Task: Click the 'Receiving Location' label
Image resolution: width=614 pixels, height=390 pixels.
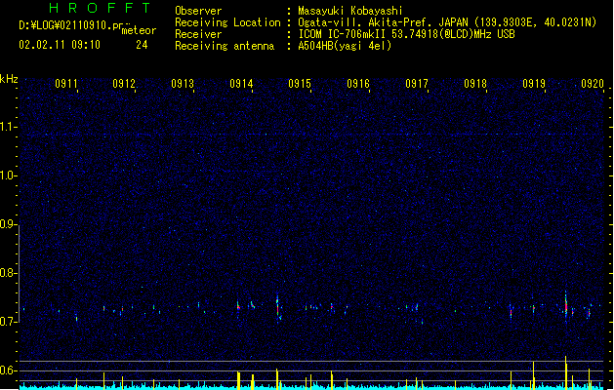Action: [227, 22]
